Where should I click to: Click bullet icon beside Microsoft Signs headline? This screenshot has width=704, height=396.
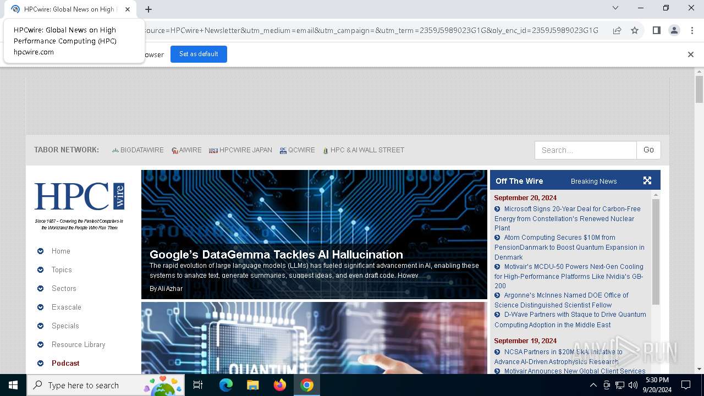[x=497, y=209]
